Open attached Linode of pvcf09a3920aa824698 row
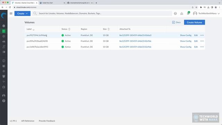The image size is (222, 125). click(135, 41)
